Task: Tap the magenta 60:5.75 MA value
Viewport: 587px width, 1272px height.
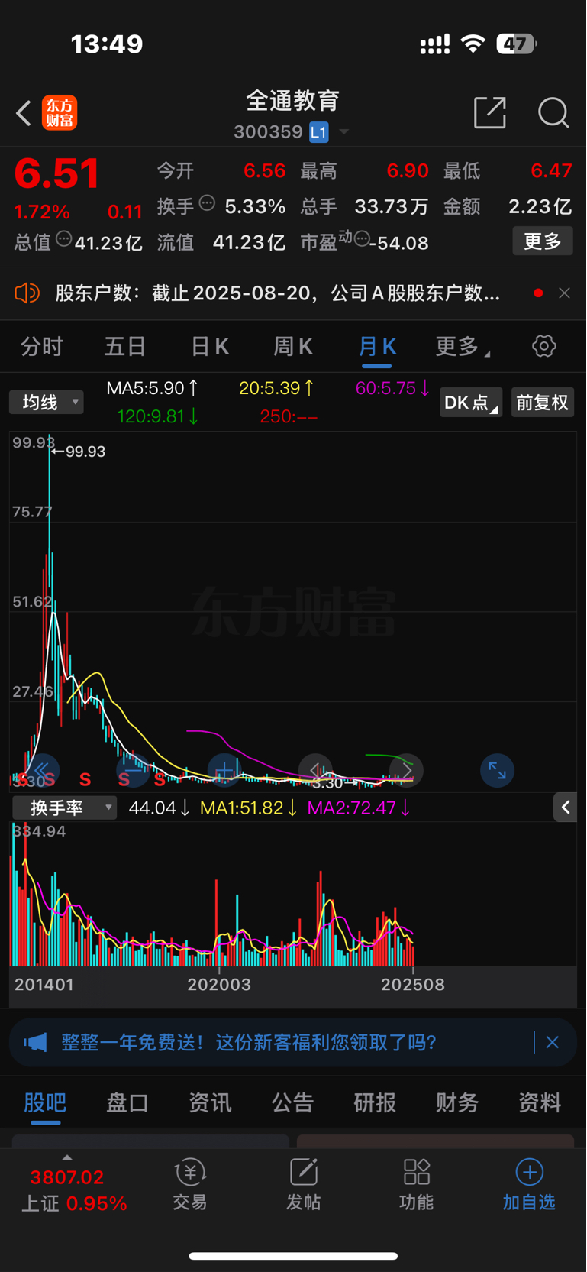Action: coord(392,388)
